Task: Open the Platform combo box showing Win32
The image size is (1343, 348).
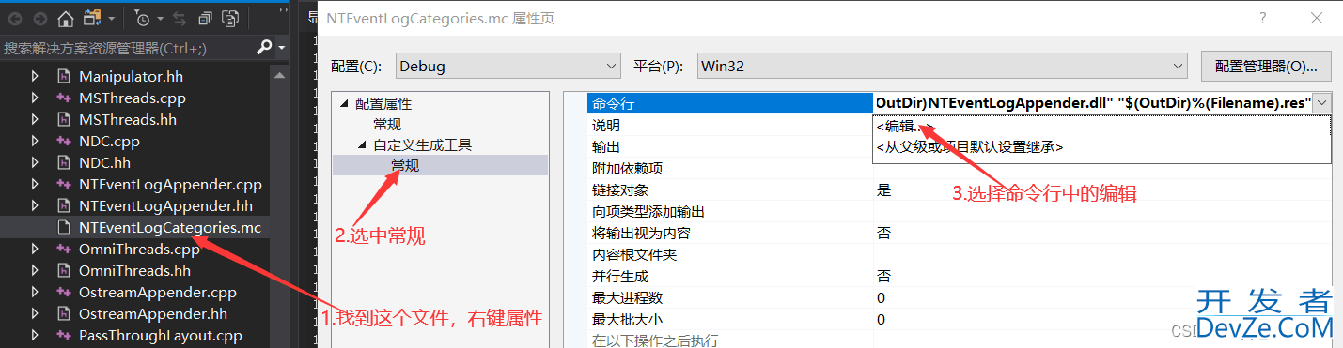Action: point(944,67)
